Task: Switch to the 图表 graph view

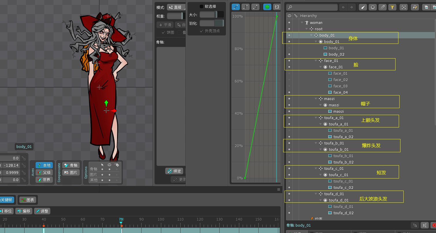Action: tap(28, 200)
